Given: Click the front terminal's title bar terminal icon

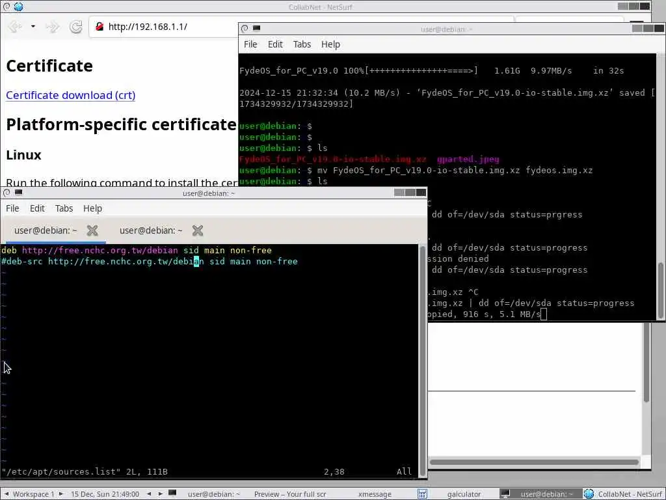Looking at the screenshot, I should coord(19,193).
